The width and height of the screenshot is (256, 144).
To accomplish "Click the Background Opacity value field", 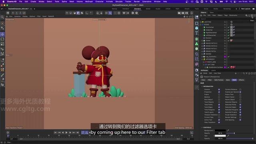I will [x=220, y=133].
